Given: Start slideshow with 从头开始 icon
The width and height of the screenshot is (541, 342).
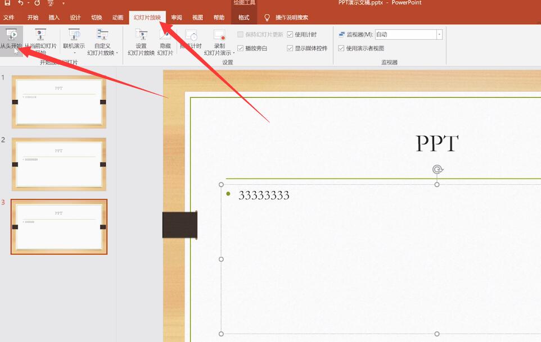Looking at the screenshot, I should 12,34.
